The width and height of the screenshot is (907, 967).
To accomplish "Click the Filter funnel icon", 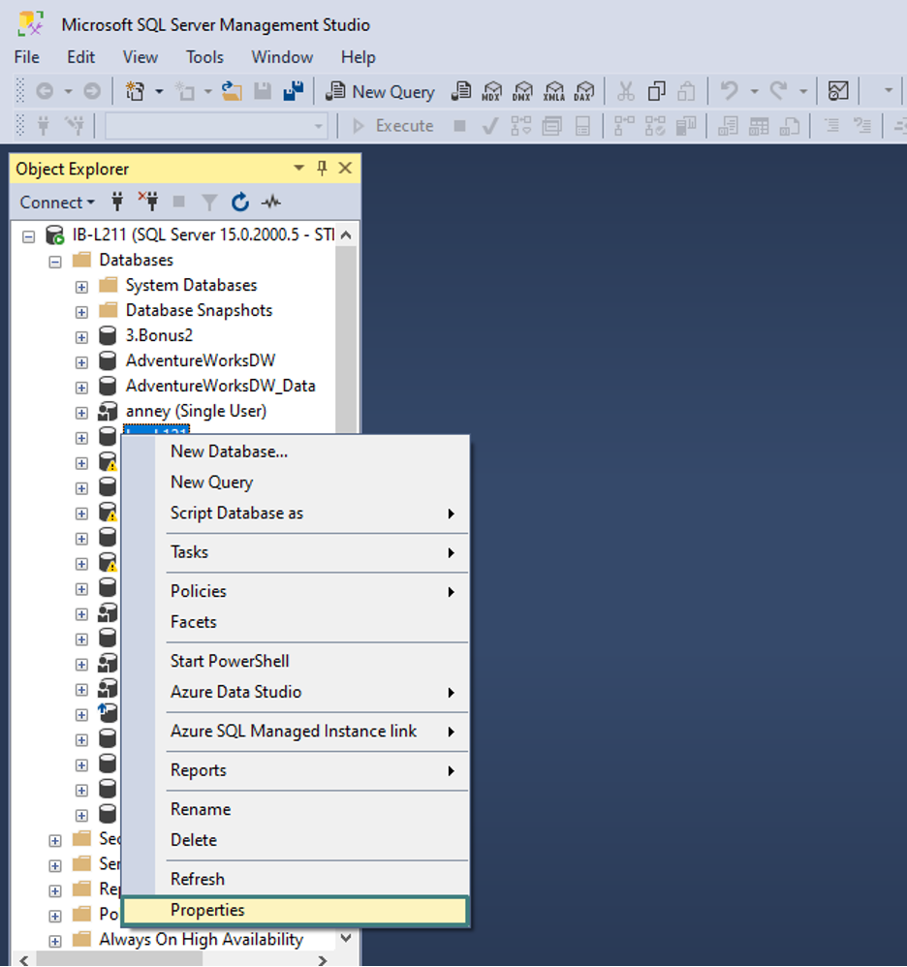I will click(209, 202).
